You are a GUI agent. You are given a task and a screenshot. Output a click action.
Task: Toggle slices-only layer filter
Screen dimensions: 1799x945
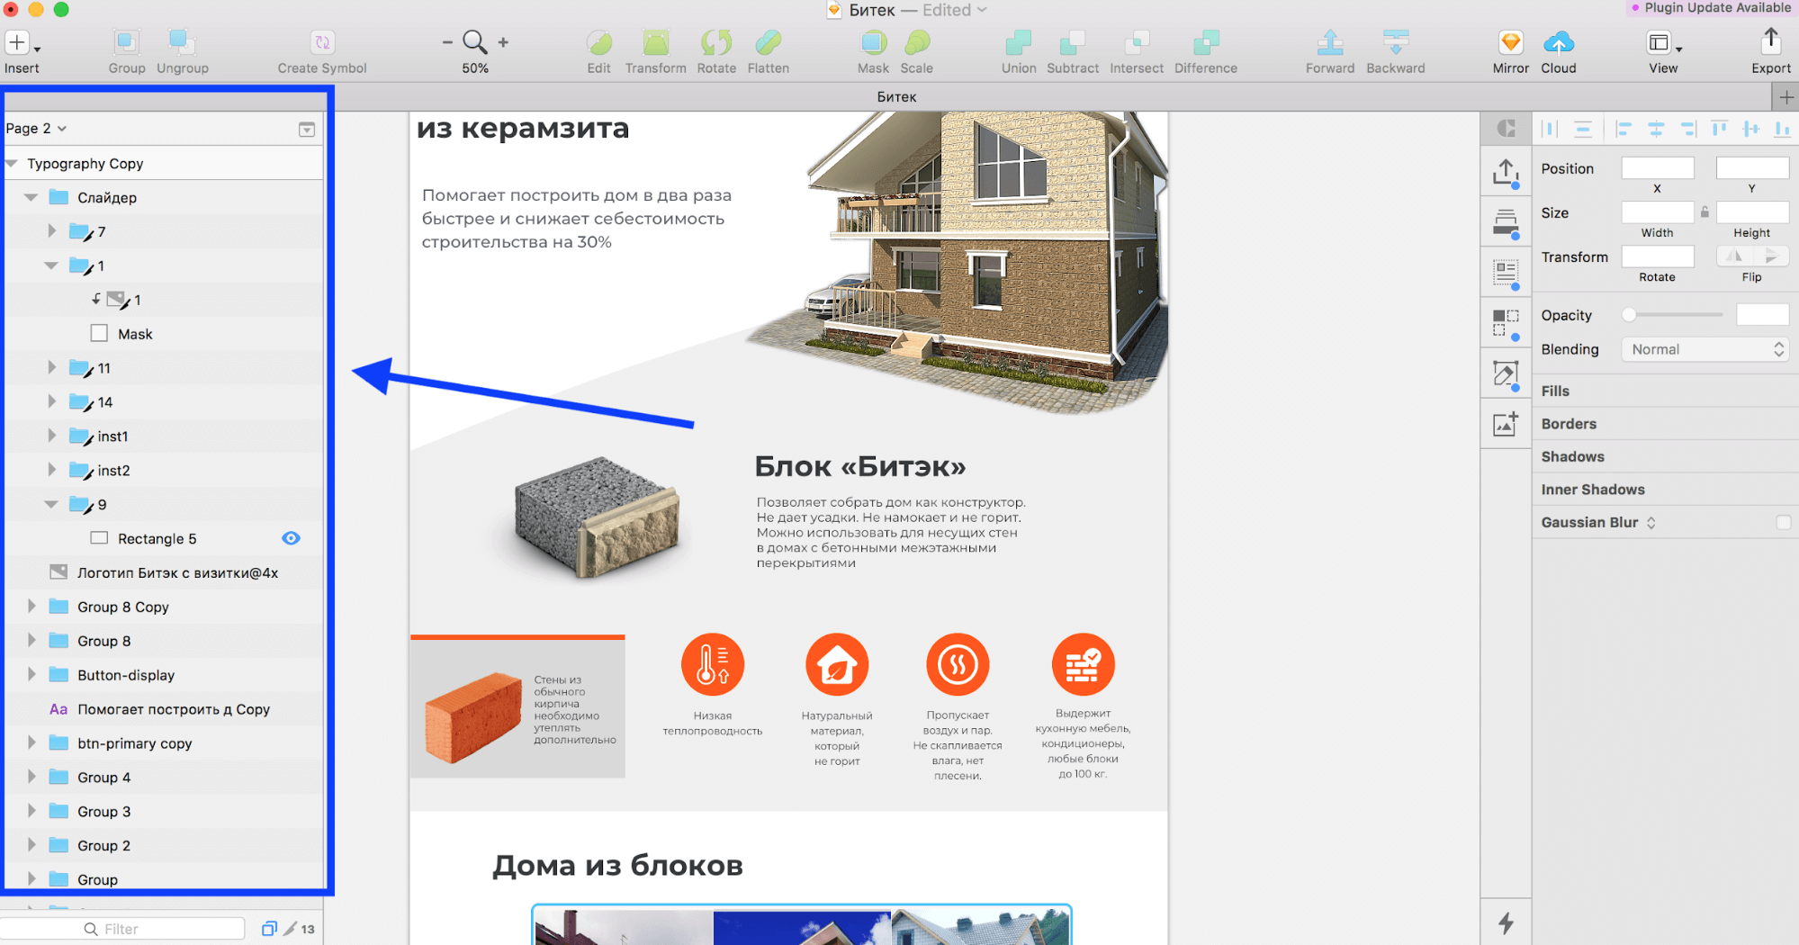click(x=290, y=929)
